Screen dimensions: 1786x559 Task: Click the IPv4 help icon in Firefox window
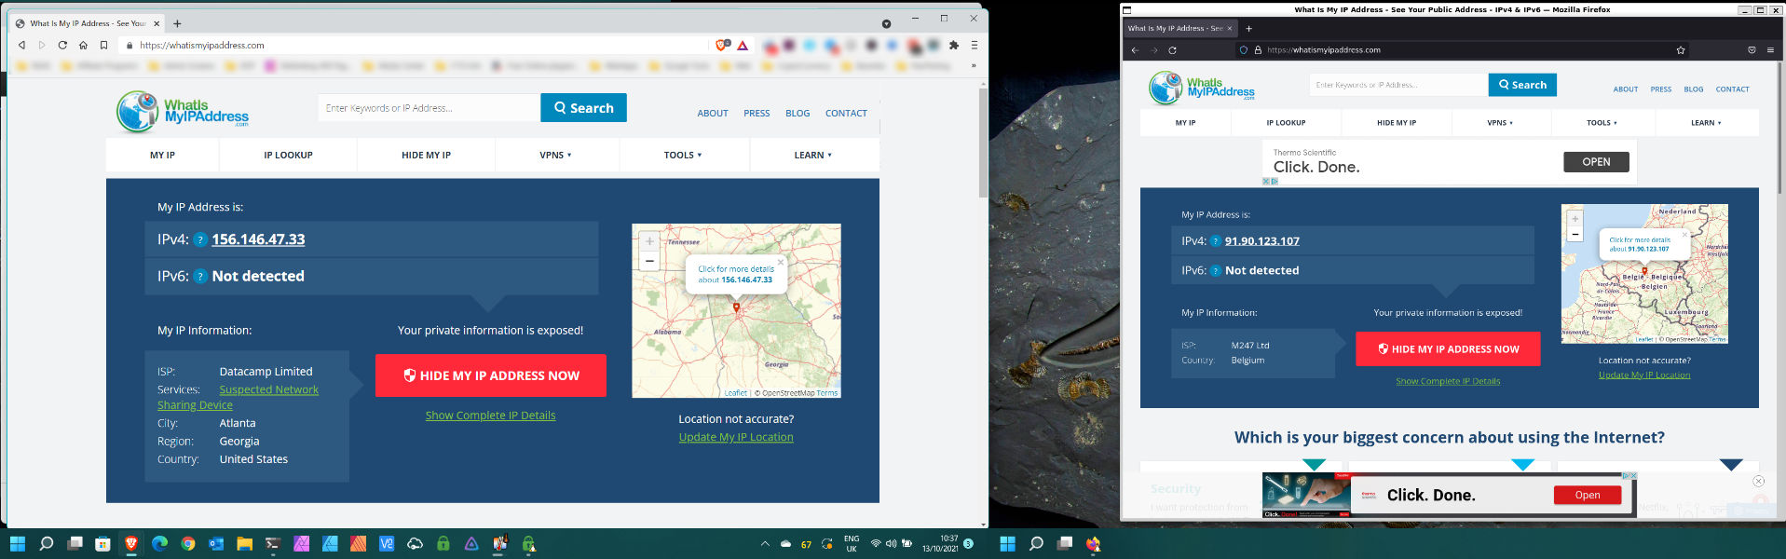click(1216, 241)
